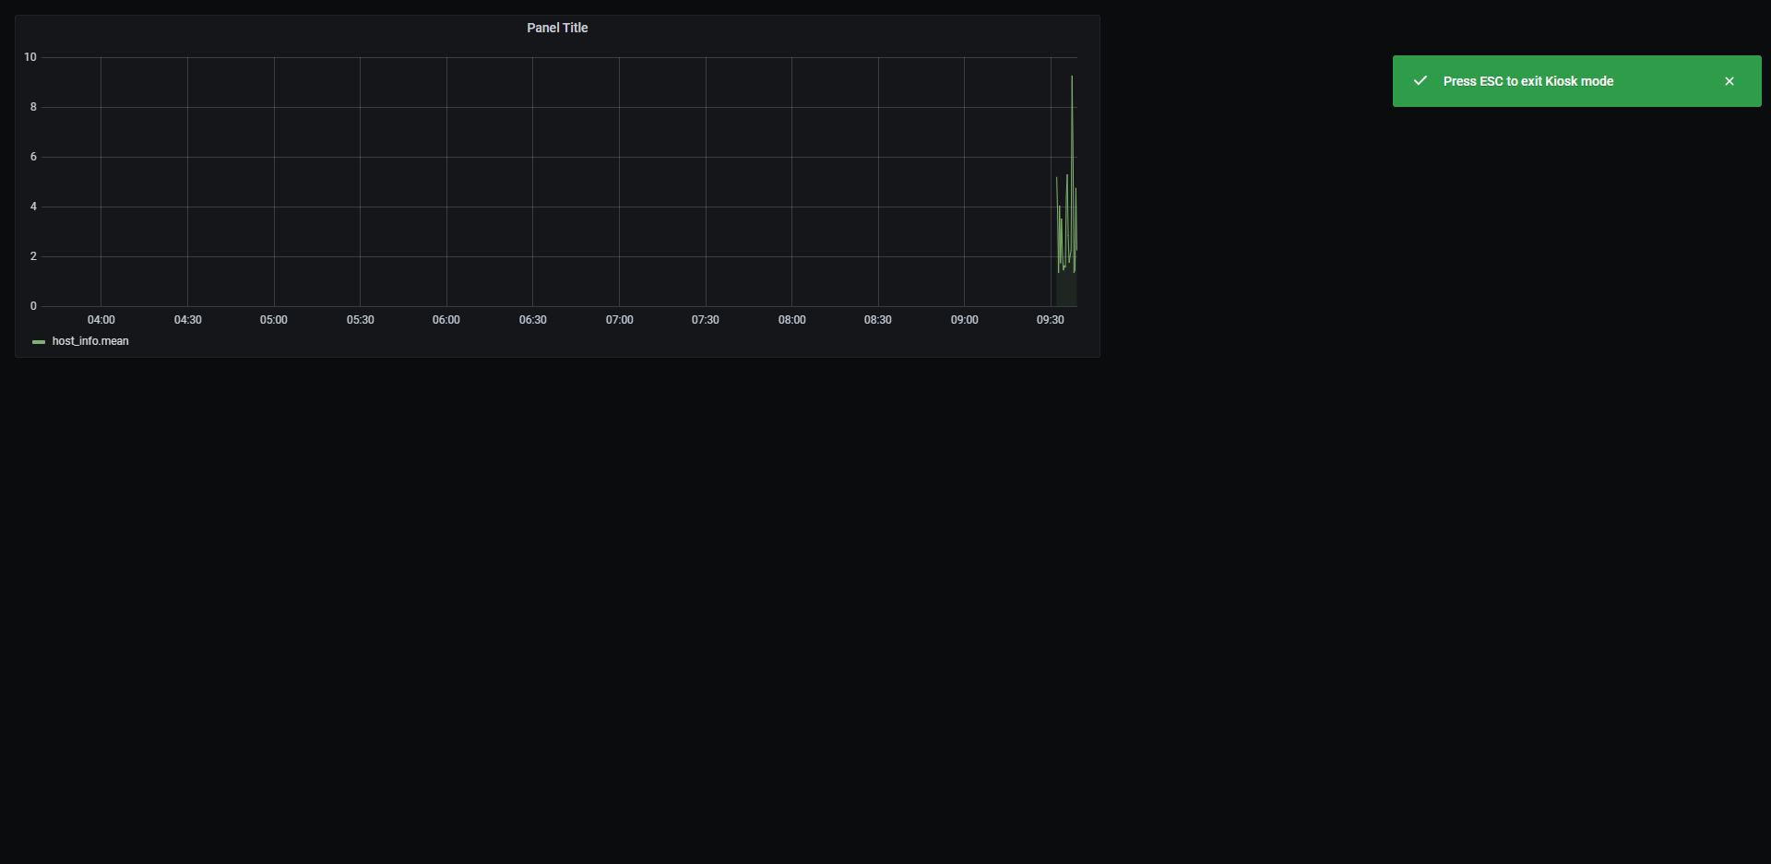Toggle visibility of the host_info.mean series

[89, 341]
